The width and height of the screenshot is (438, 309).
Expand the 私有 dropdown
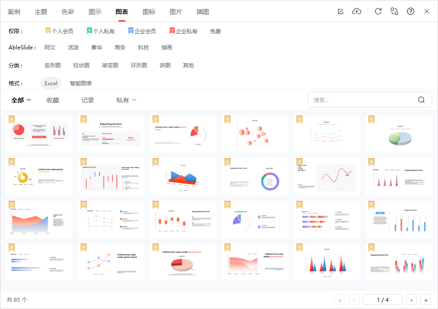[126, 100]
